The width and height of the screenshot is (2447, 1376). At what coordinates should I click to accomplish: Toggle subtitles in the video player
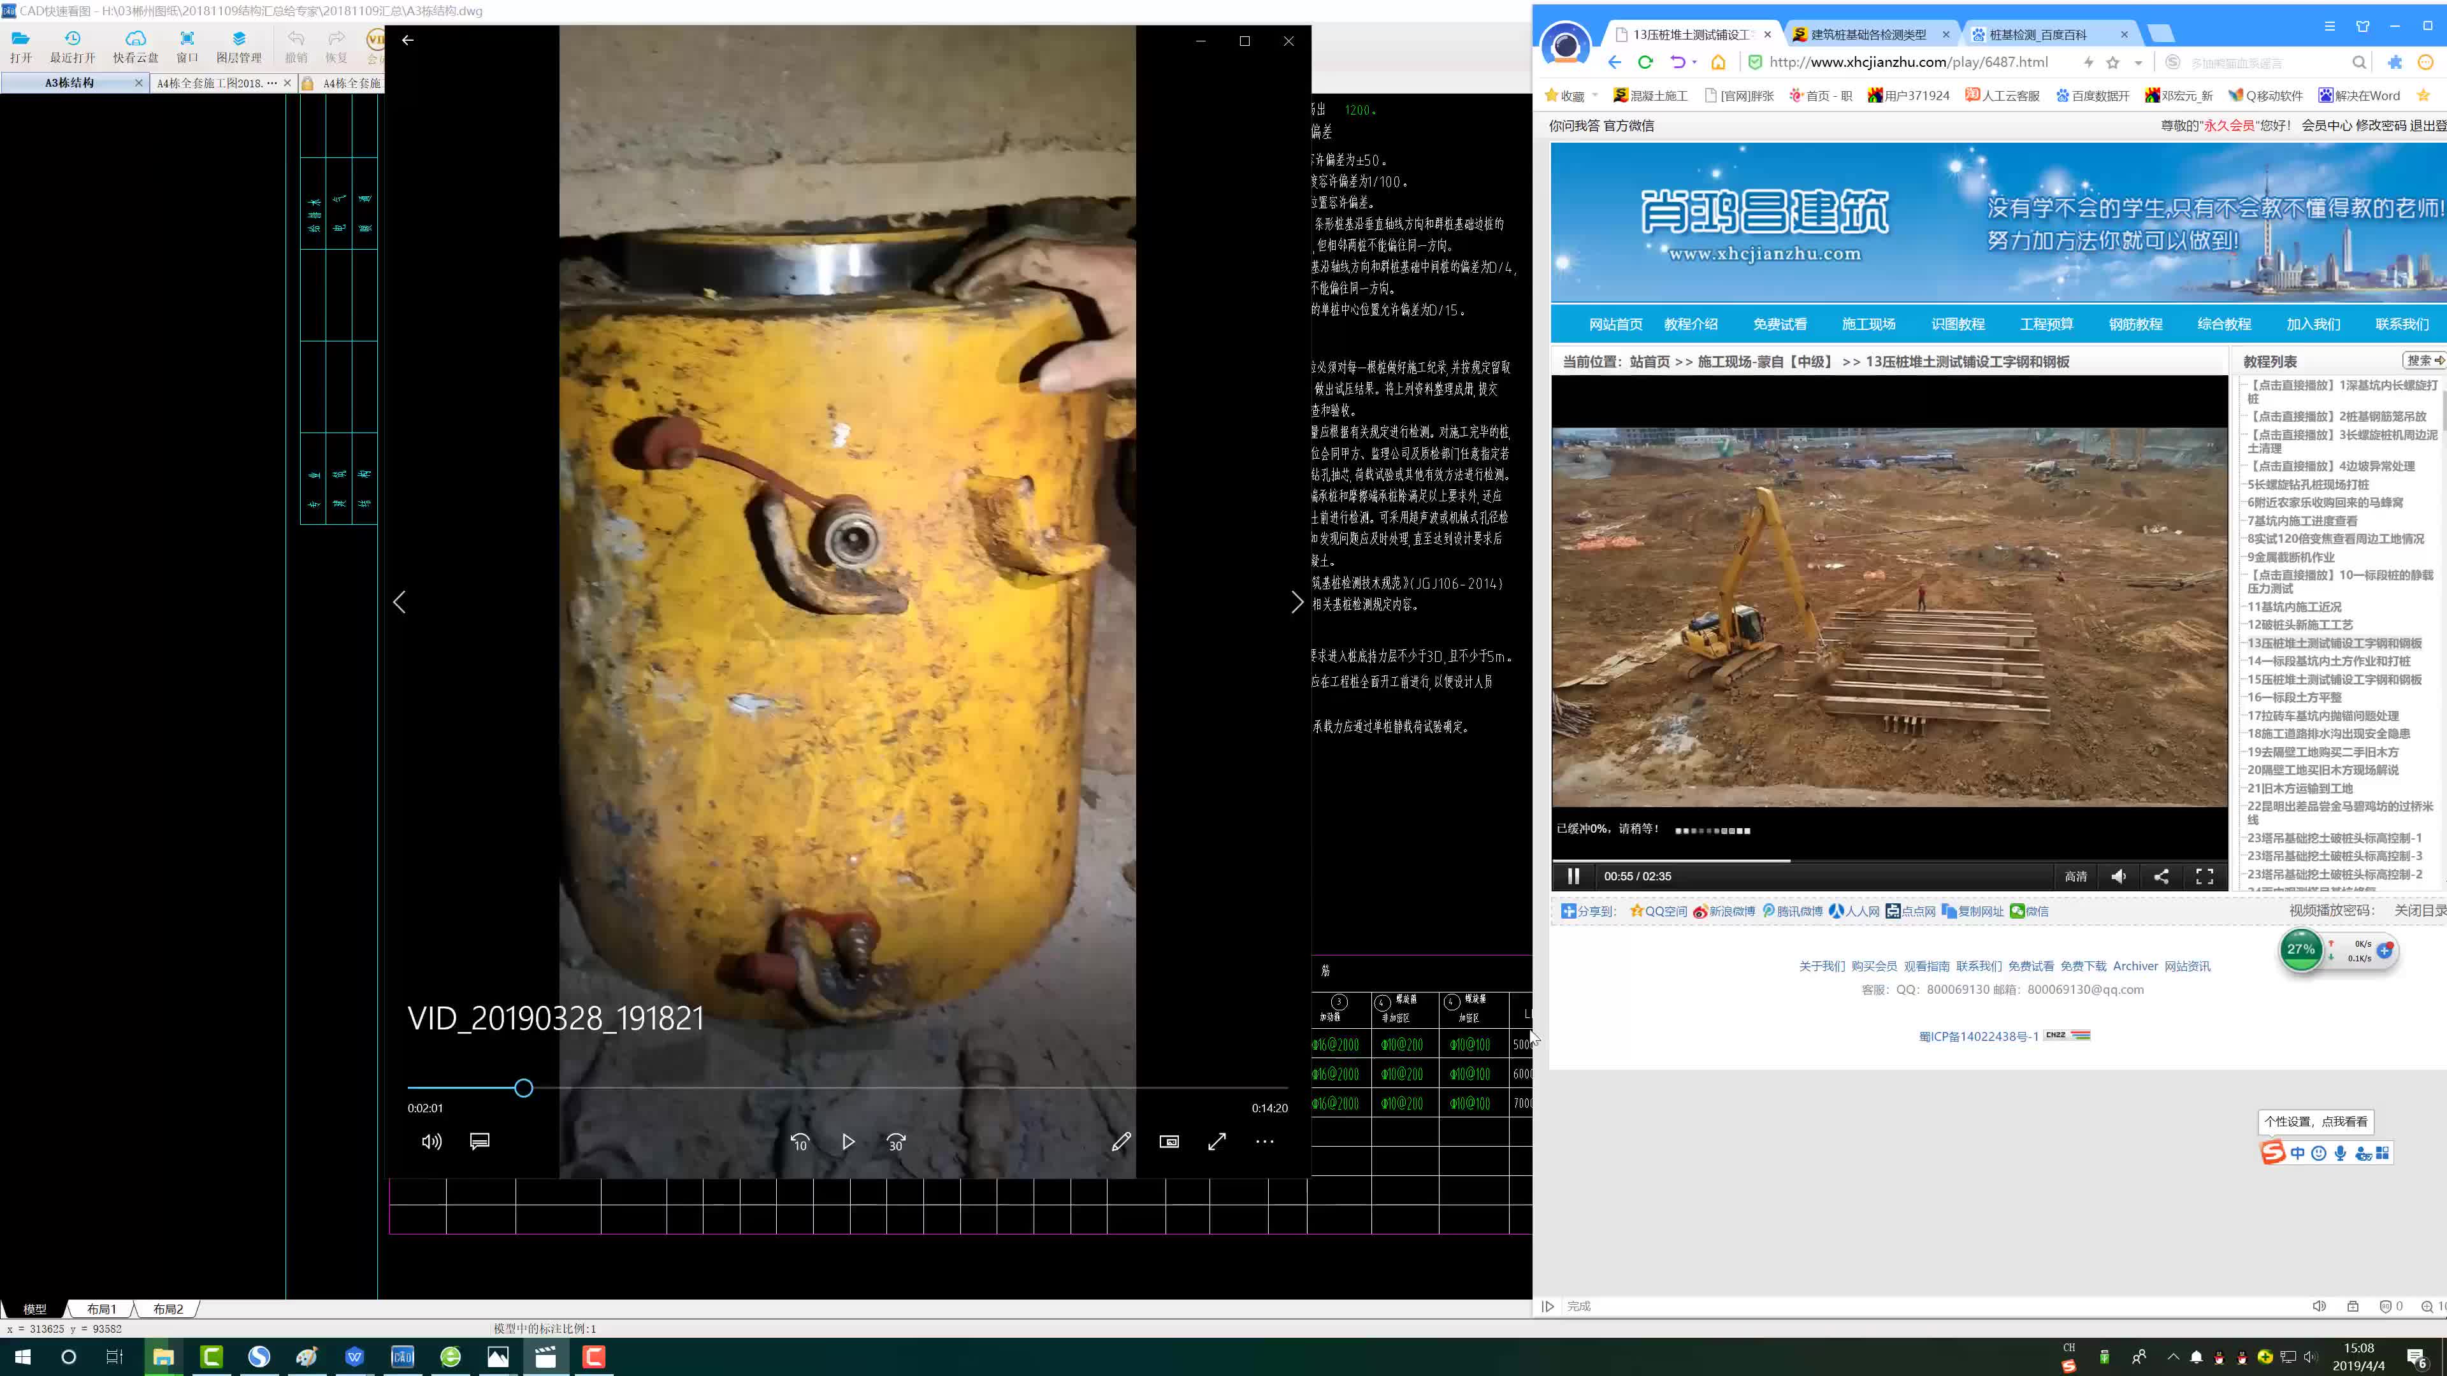pyautogui.click(x=480, y=1142)
